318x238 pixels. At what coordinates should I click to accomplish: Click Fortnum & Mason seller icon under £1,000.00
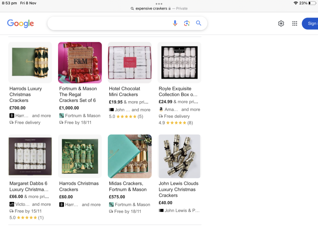(x=62, y=115)
